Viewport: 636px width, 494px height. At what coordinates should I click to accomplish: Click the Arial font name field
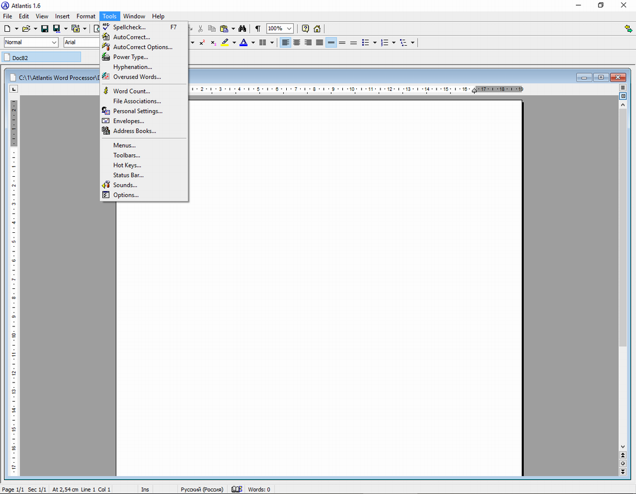coord(82,42)
